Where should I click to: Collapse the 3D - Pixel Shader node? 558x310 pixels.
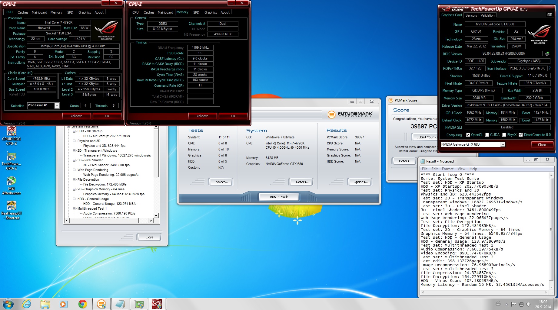point(74,160)
